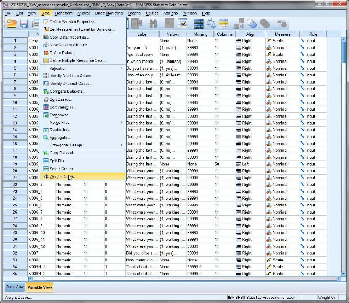Click the 'Weight On' status bar indicator

click(x=327, y=298)
